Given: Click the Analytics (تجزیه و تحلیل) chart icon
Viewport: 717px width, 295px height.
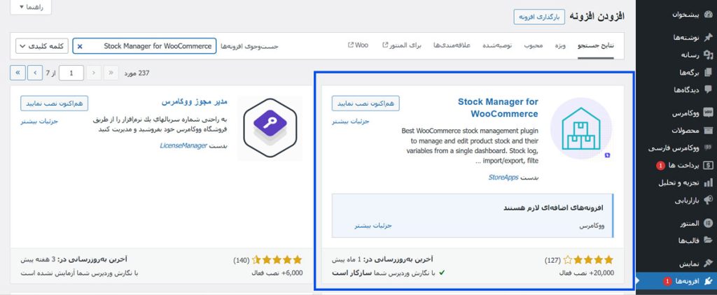Looking at the screenshot, I should click(708, 182).
